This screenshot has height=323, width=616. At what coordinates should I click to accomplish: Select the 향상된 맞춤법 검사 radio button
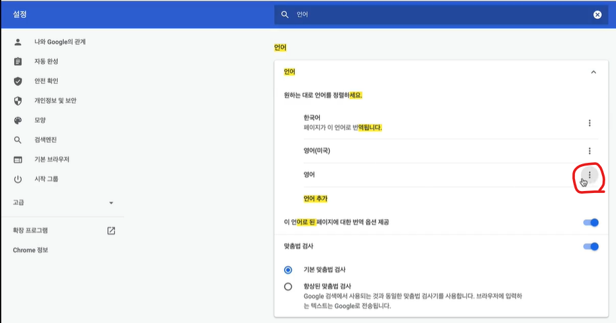point(288,287)
